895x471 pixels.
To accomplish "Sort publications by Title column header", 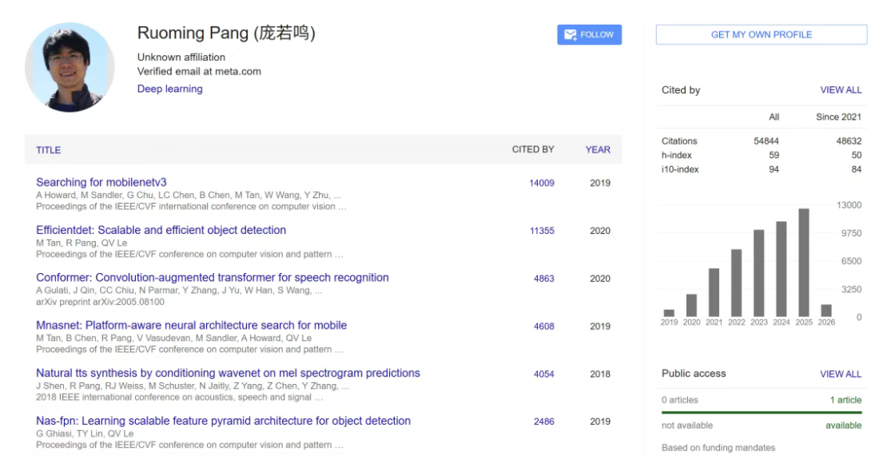I will 48,150.
